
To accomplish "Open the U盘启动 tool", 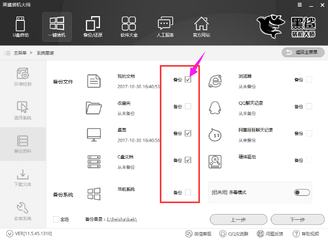I will [x=20, y=27].
